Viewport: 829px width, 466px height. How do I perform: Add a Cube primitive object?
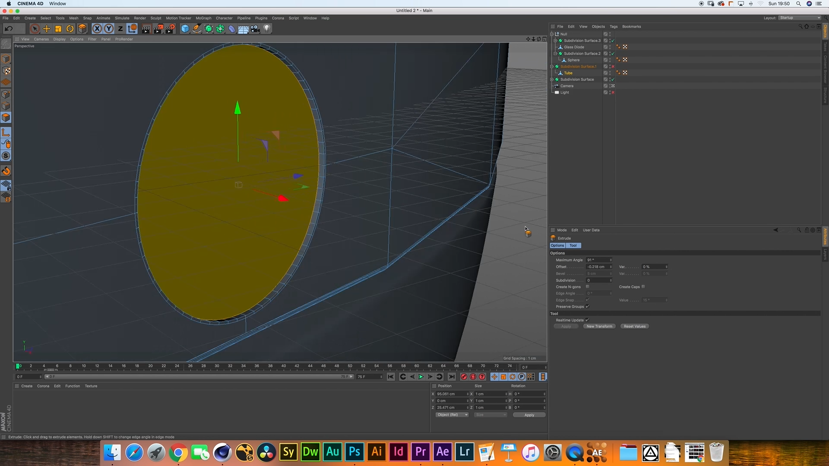185,29
